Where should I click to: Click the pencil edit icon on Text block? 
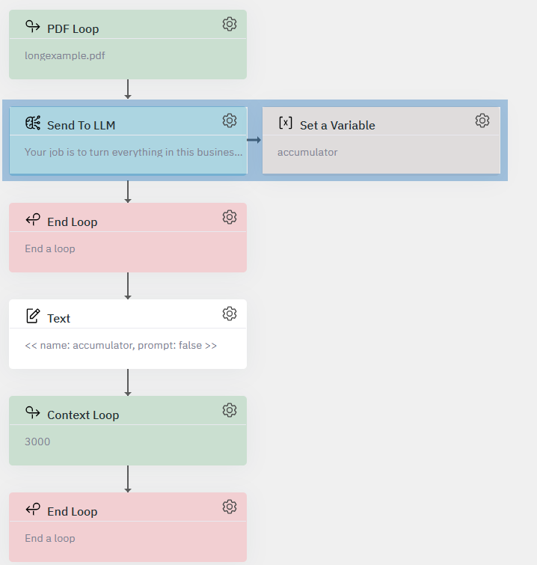tap(33, 316)
